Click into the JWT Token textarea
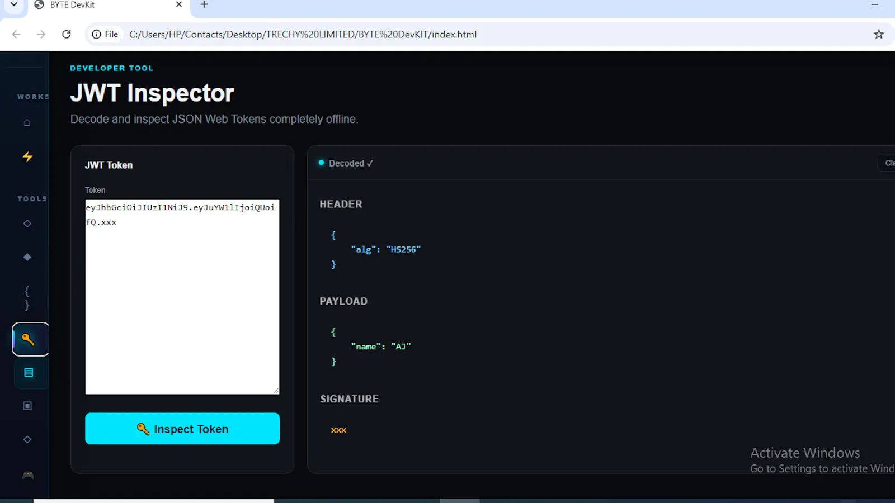 [182, 297]
